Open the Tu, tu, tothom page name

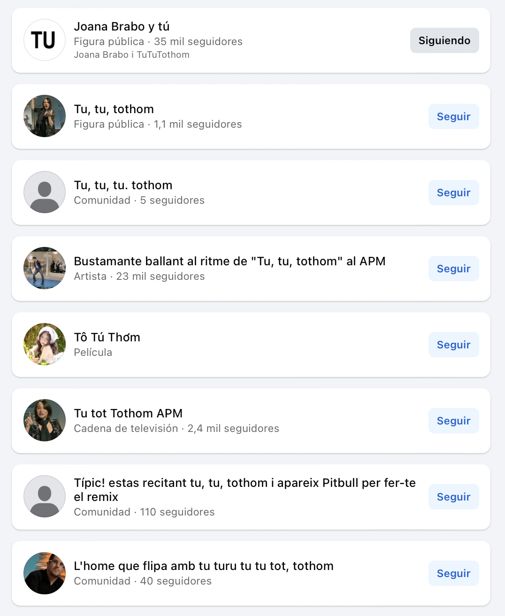click(114, 109)
